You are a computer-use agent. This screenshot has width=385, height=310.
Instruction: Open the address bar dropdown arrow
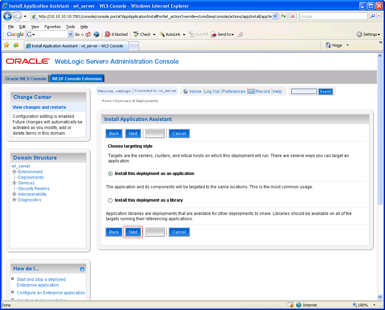pyautogui.click(x=275, y=16)
